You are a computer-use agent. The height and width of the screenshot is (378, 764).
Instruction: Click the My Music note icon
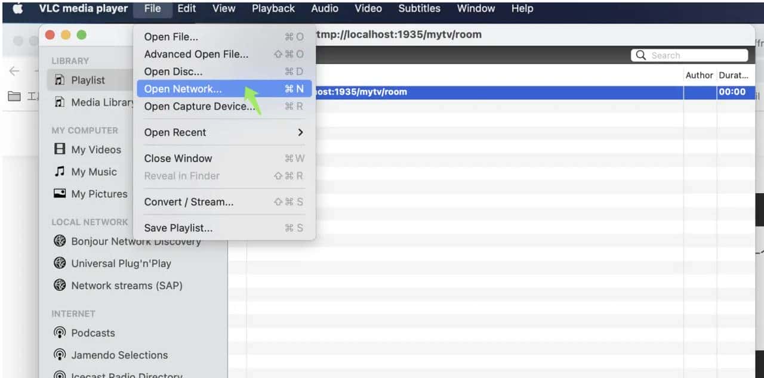(x=60, y=171)
